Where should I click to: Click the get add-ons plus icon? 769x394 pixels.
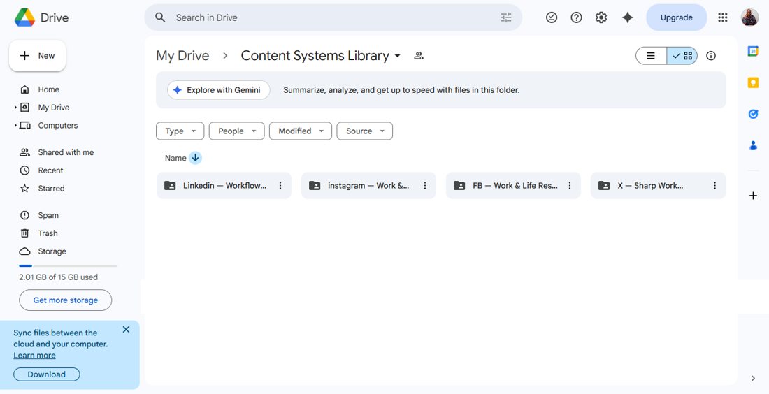(x=753, y=196)
